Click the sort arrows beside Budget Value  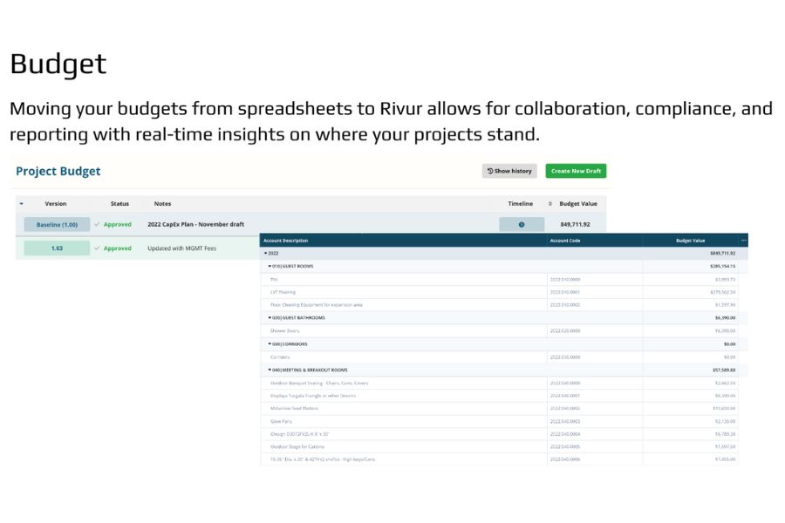pos(550,204)
